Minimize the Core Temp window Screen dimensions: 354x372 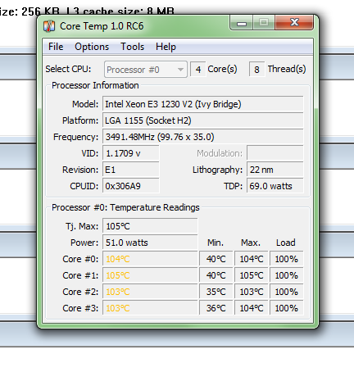[242, 23]
